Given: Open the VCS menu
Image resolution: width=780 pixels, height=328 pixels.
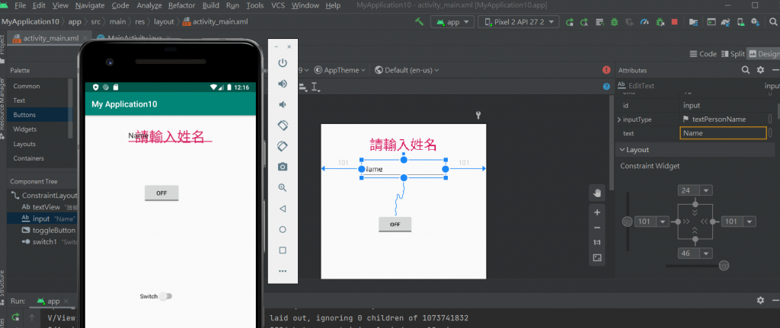Looking at the screenshot, I should pyautogui.click(x=278, y=5).
